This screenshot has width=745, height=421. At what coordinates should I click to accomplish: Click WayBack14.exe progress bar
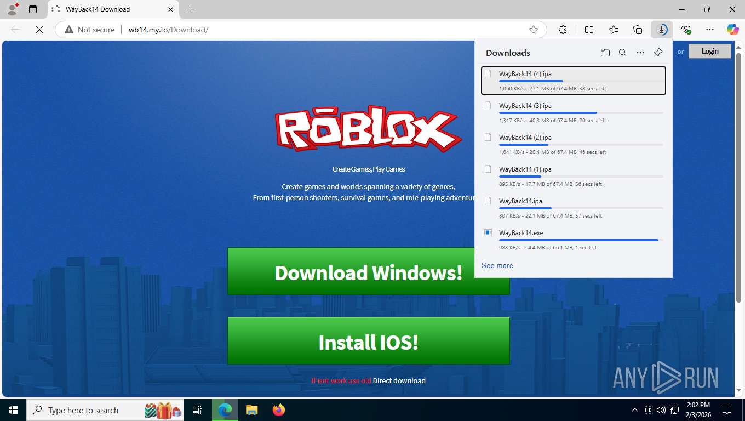click(581, 240)
